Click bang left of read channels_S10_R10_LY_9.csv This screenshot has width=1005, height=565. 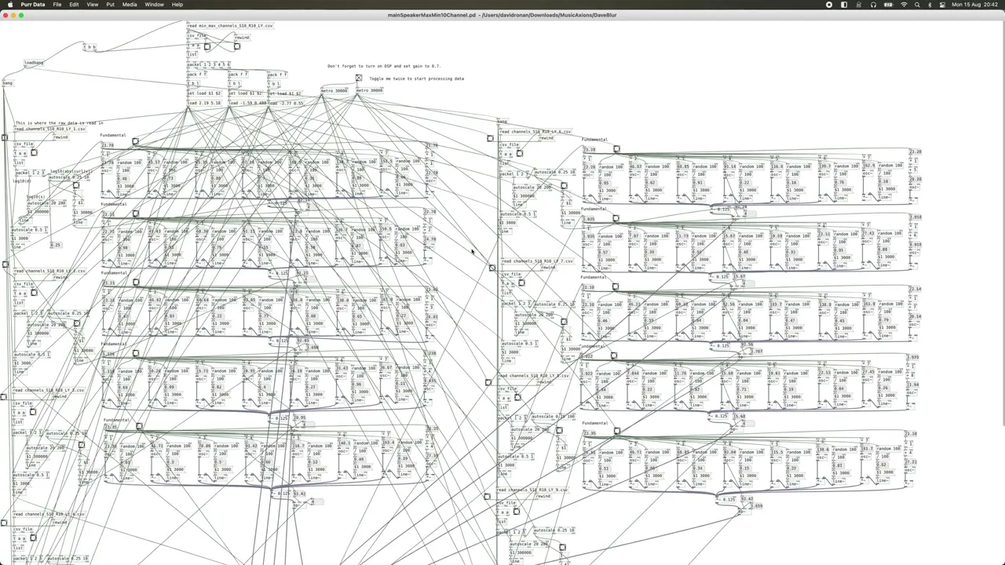click(487, 496)
